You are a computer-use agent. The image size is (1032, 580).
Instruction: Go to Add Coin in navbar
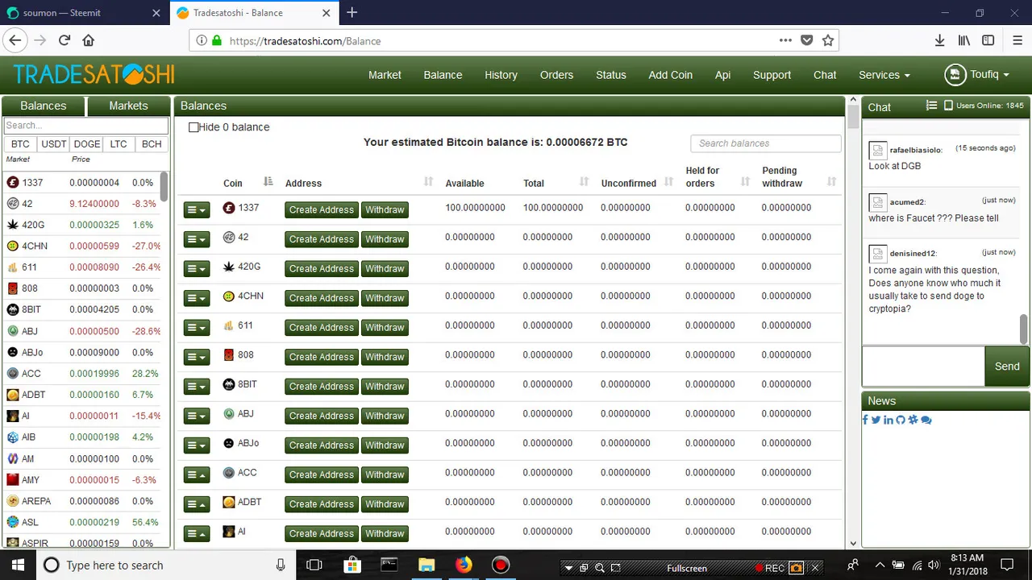[670, 75]
